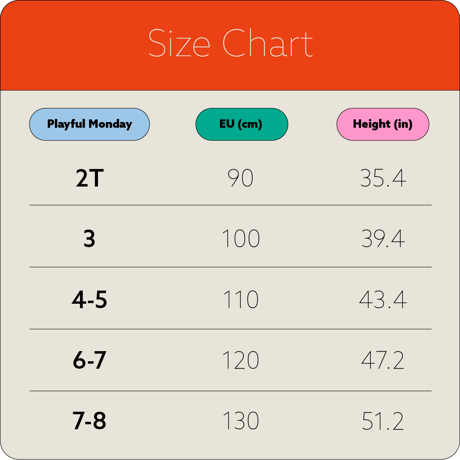This screenshot has width=460, height=460.
Task: Select the 2T size label
Action: point(89,179)
